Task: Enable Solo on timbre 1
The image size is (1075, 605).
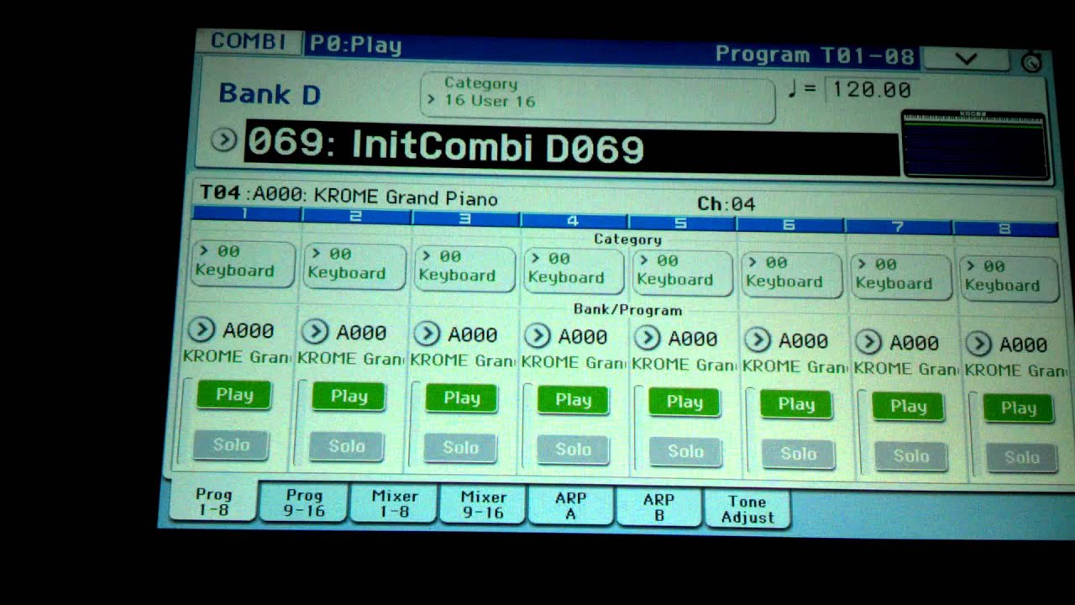Action: pyautogui.click(x=231, y=445)
